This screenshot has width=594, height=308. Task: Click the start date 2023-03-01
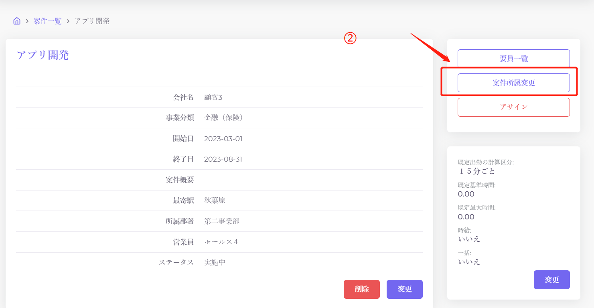pos(223,139)
